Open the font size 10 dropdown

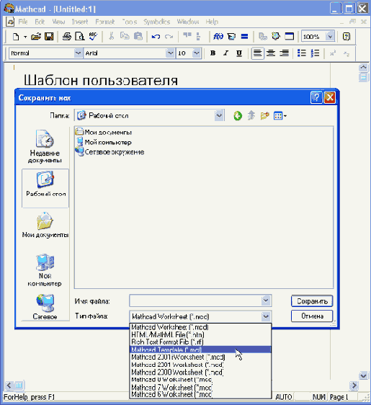click(197, 53)
